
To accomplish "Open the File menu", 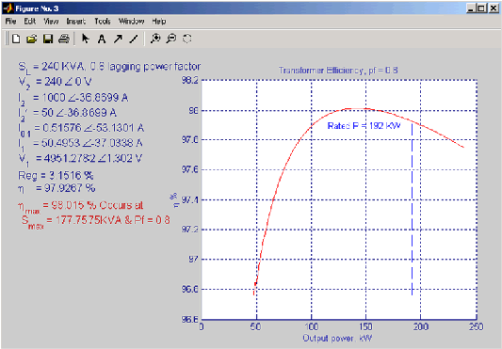I will (x=10, y=21).
